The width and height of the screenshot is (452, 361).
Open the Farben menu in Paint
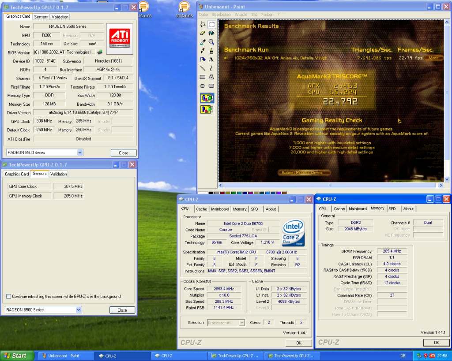click(267, 15)
